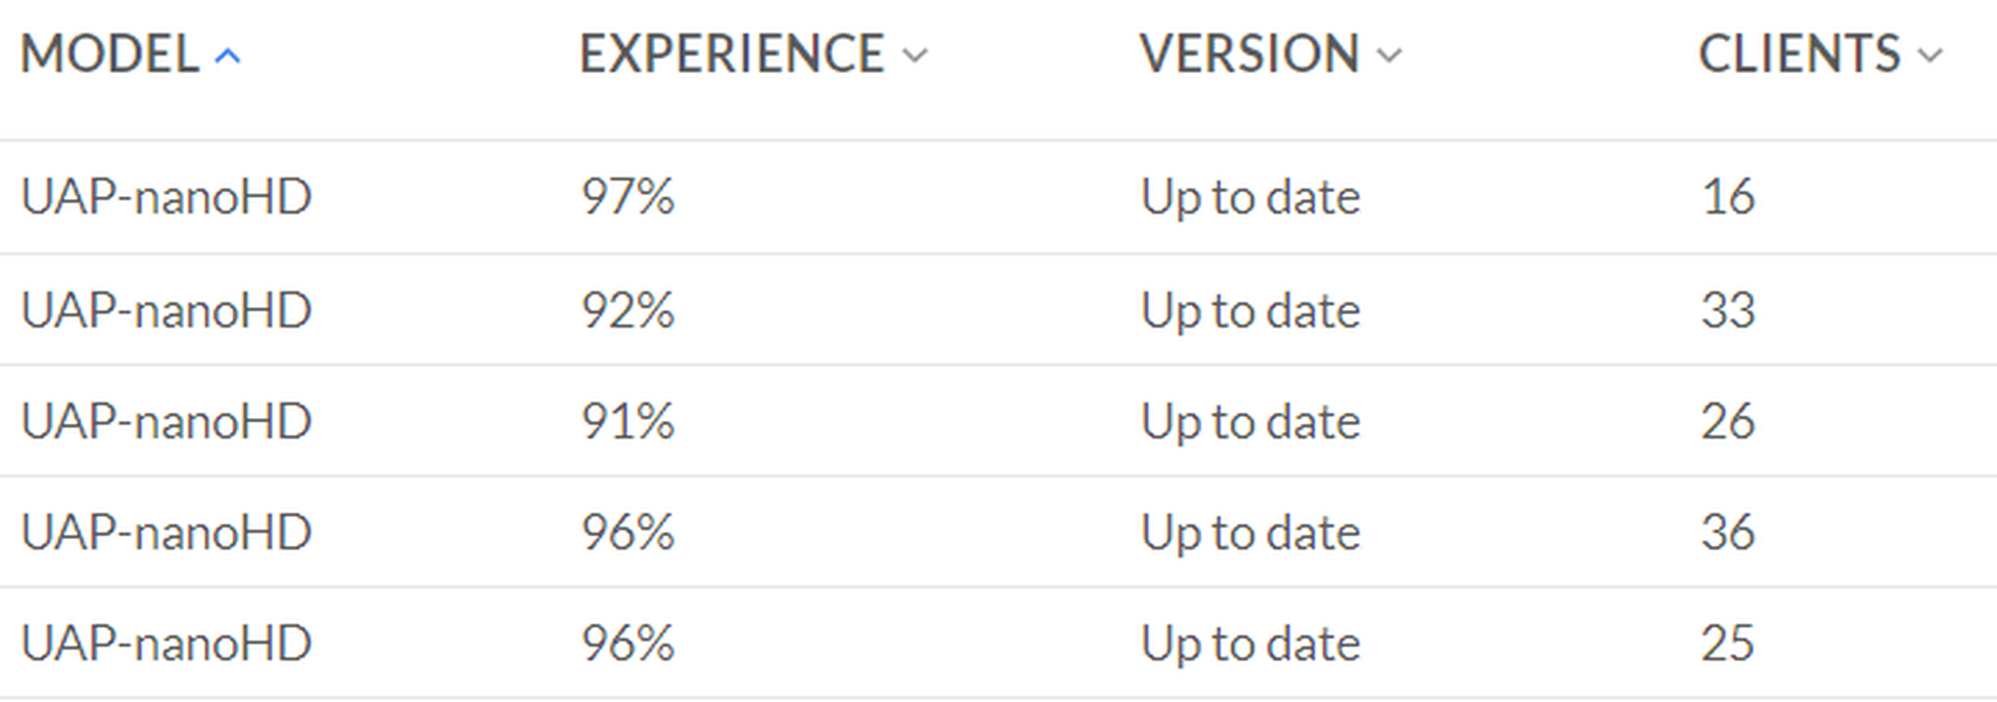Click the chevron next to CLIENTS header
1997x702 pixels.
point(1930,57)
